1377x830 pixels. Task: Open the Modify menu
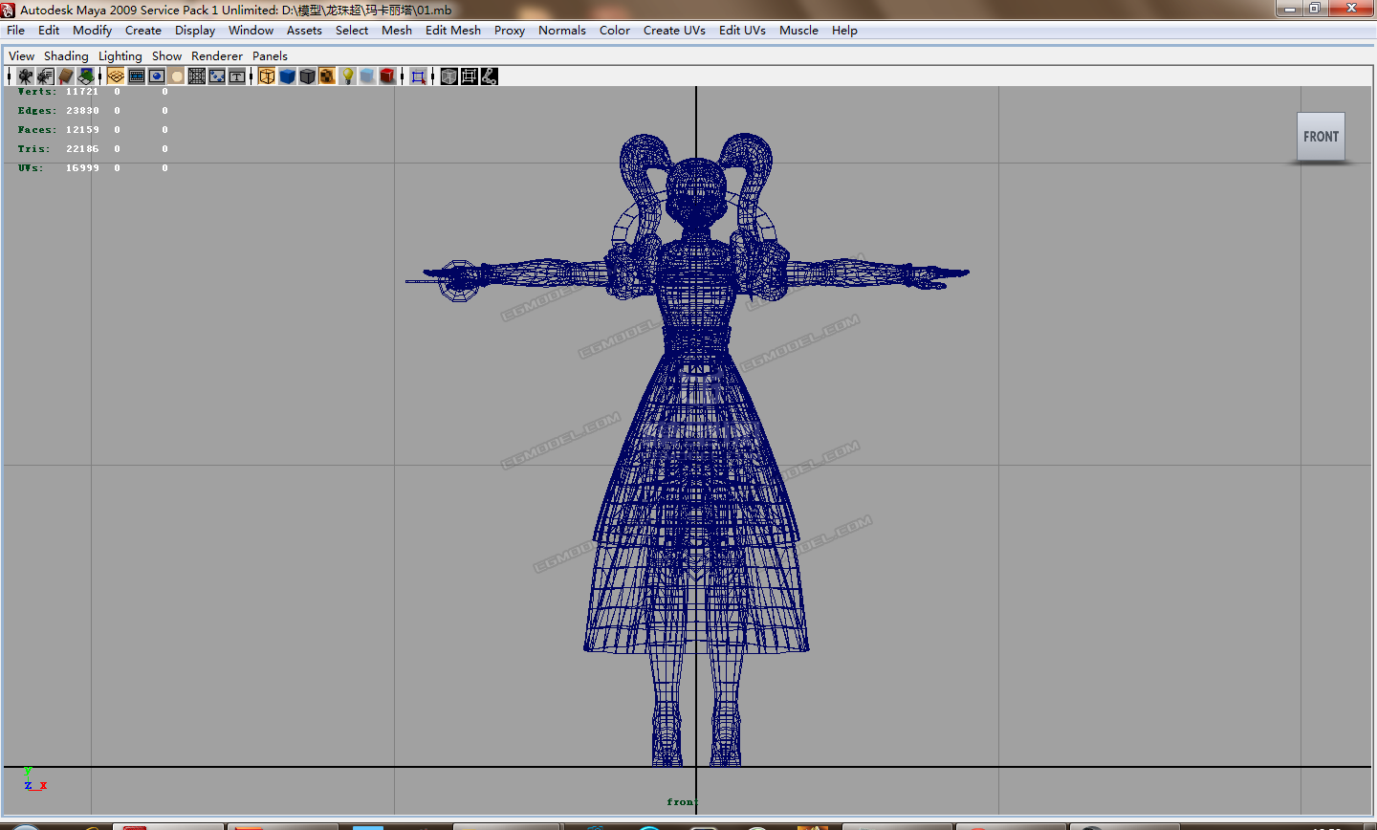(x=92, y=30)
